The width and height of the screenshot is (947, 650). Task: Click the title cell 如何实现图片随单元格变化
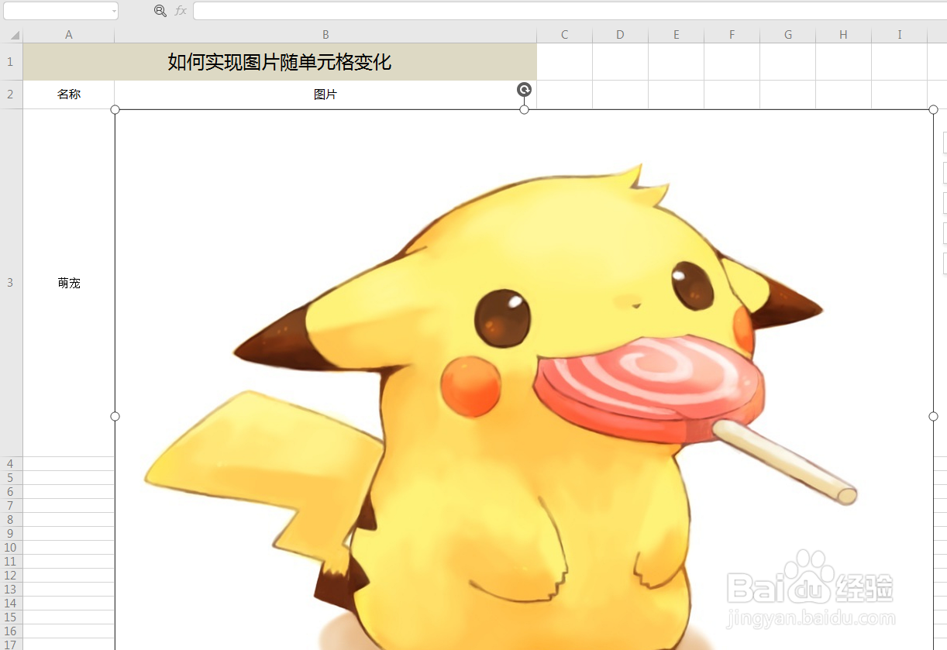(x=280, y=62)
